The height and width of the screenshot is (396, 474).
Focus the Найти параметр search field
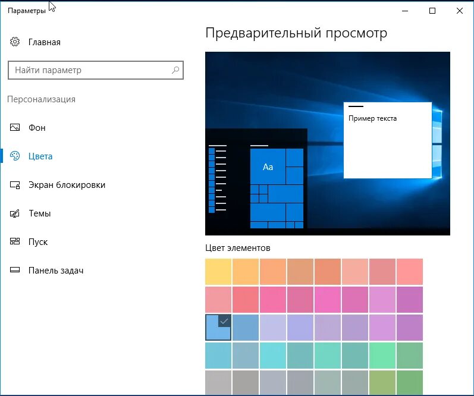pyautogui.click(x=96, y=70)
